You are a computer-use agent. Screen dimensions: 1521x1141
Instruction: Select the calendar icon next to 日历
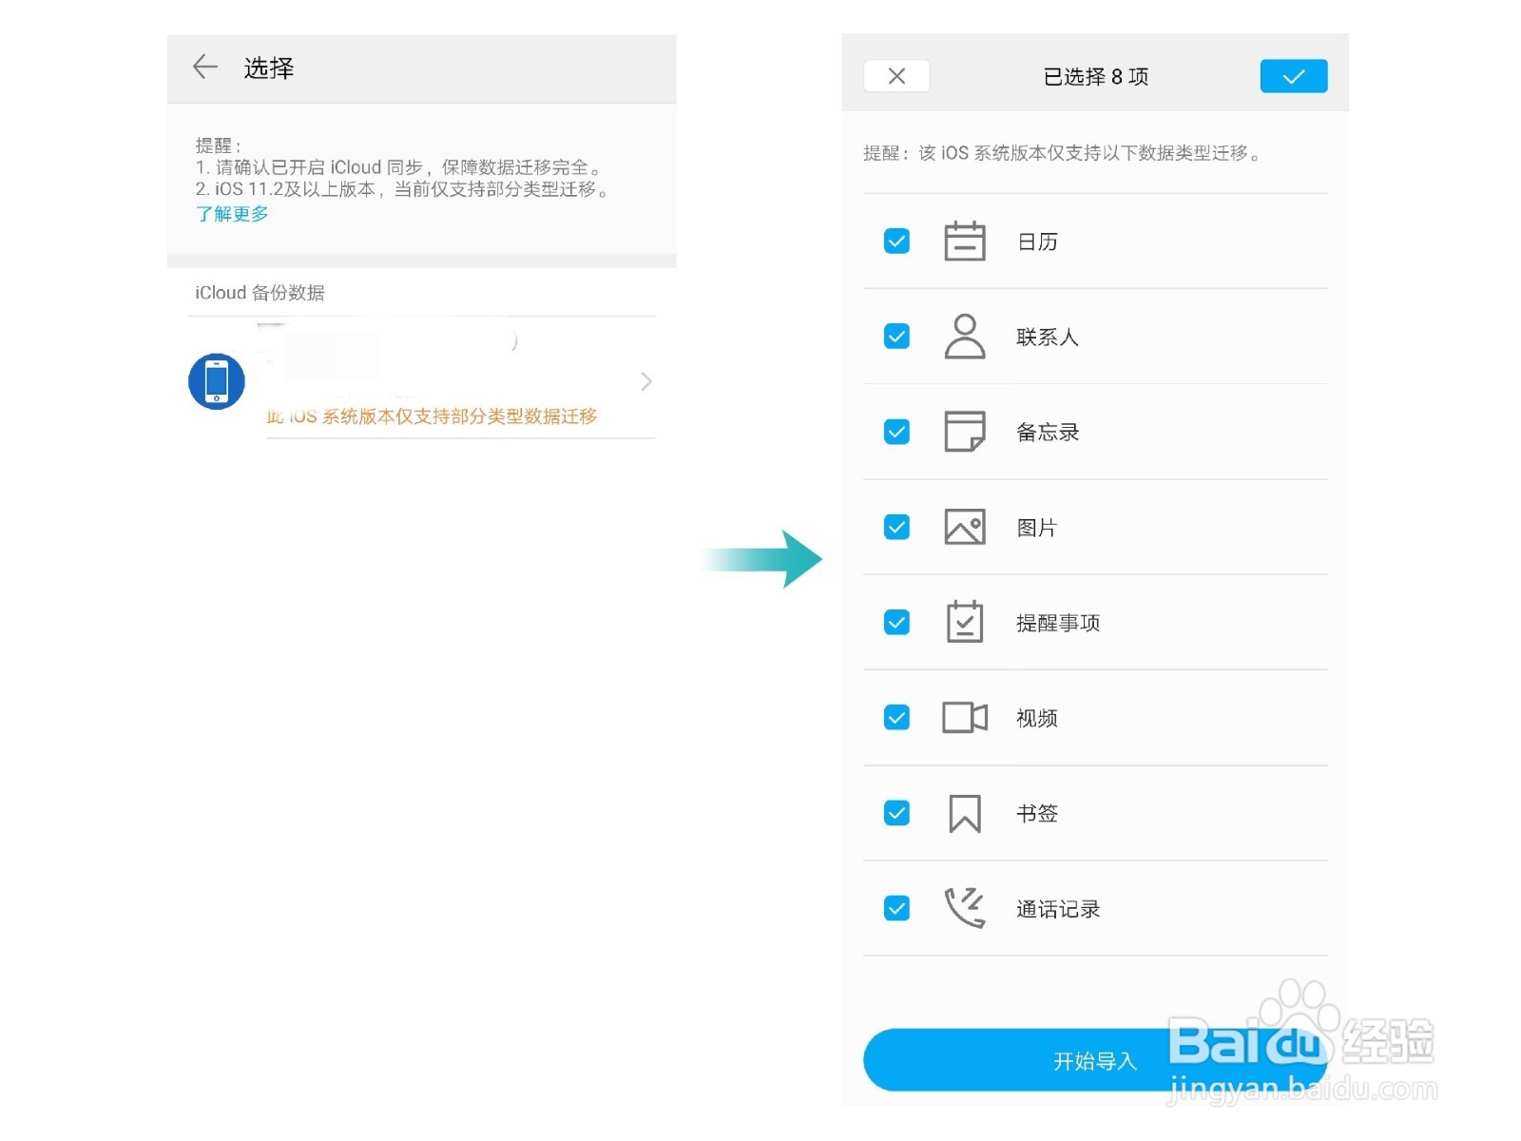(x=963, y=241)
